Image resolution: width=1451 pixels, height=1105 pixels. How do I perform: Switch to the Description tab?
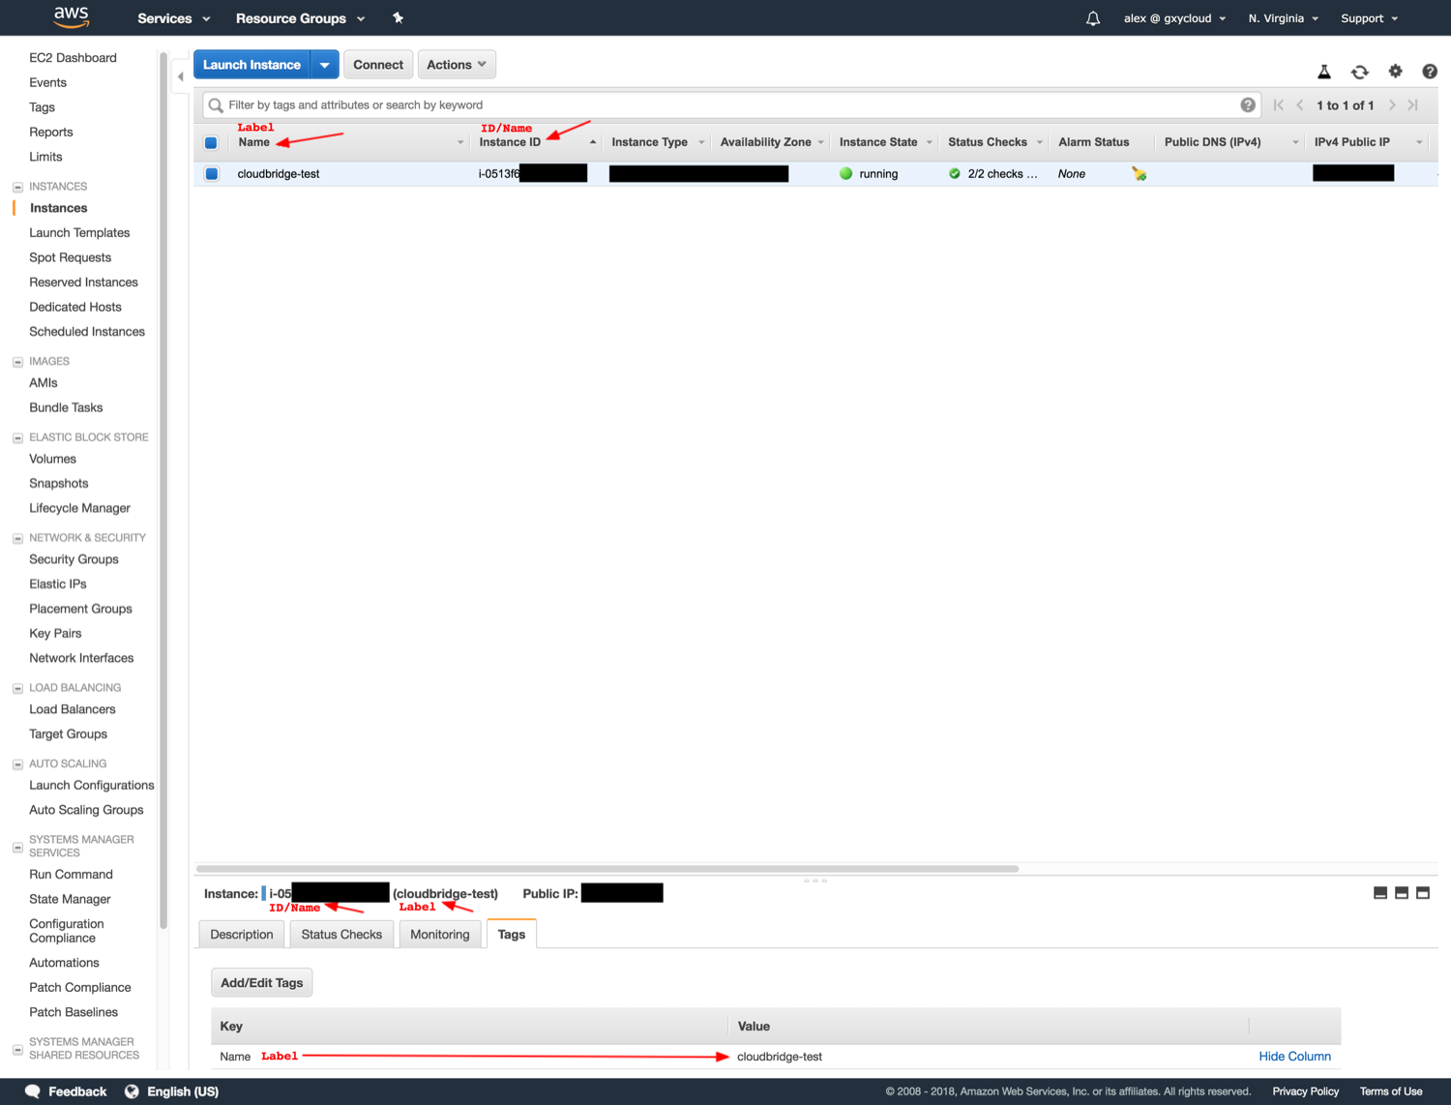[242, 934]
